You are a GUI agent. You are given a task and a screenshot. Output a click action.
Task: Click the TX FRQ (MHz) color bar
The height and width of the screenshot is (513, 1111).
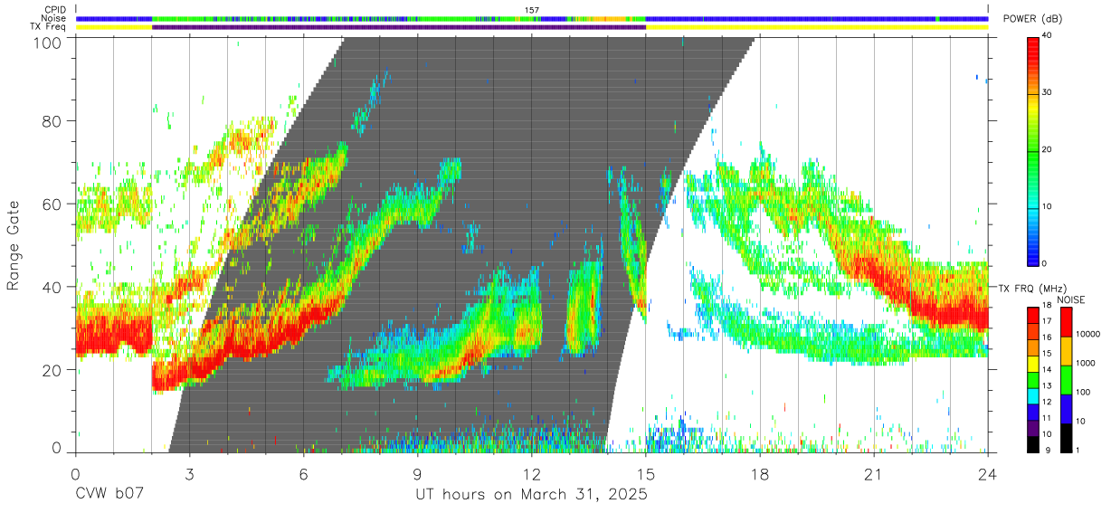(x=1032, y=378)
